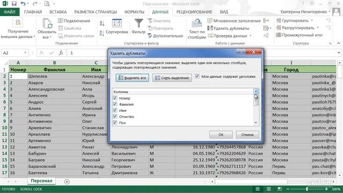This screenshot has height=193, width=343.
Task: Add a new sheet with plus icon
Action: tap(67, 181)
